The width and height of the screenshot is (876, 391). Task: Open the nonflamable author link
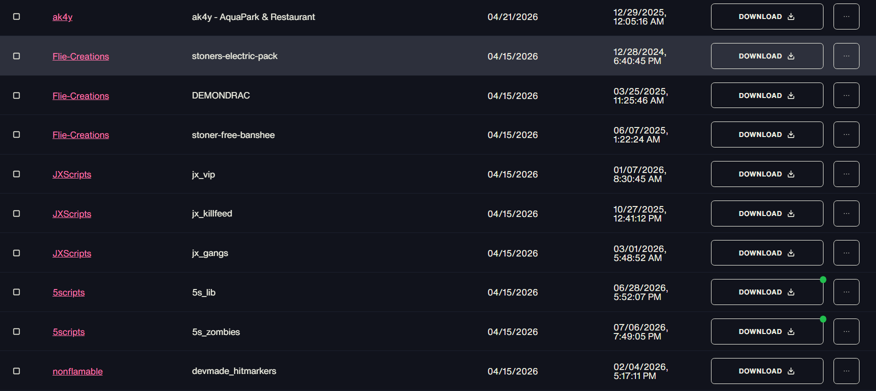(x=77, y=371)
